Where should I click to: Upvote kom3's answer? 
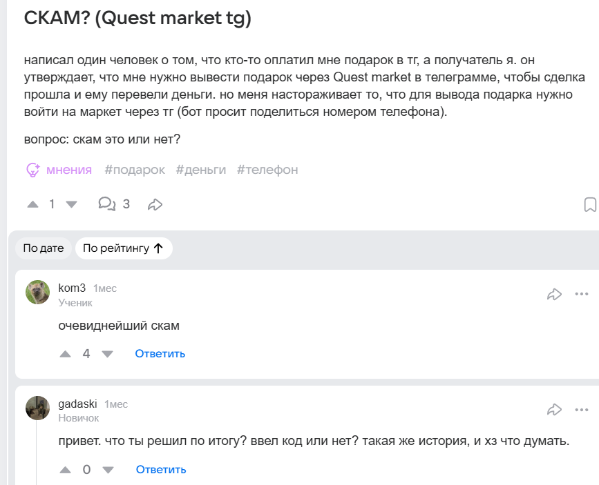[66, 354]
